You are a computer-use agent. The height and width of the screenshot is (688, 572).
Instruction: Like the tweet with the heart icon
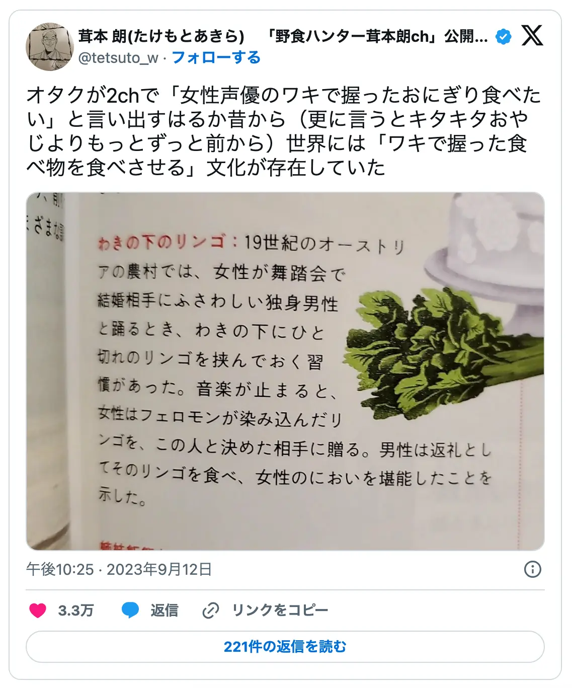coord(38,610)
